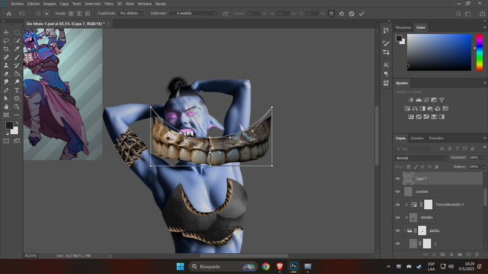Swap foreground and background colors
The width and height of the screenshot is (488, 274).
coord(17,123)
